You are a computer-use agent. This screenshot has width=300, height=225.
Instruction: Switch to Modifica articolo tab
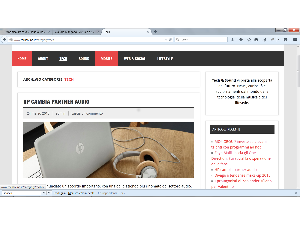(x=25, y=32)
